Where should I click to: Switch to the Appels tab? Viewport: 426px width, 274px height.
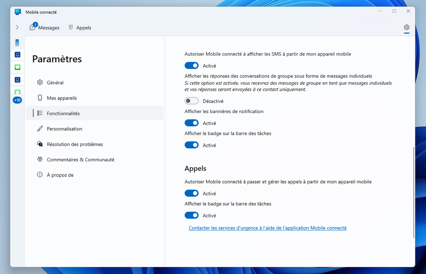click(x=80, y=27)
